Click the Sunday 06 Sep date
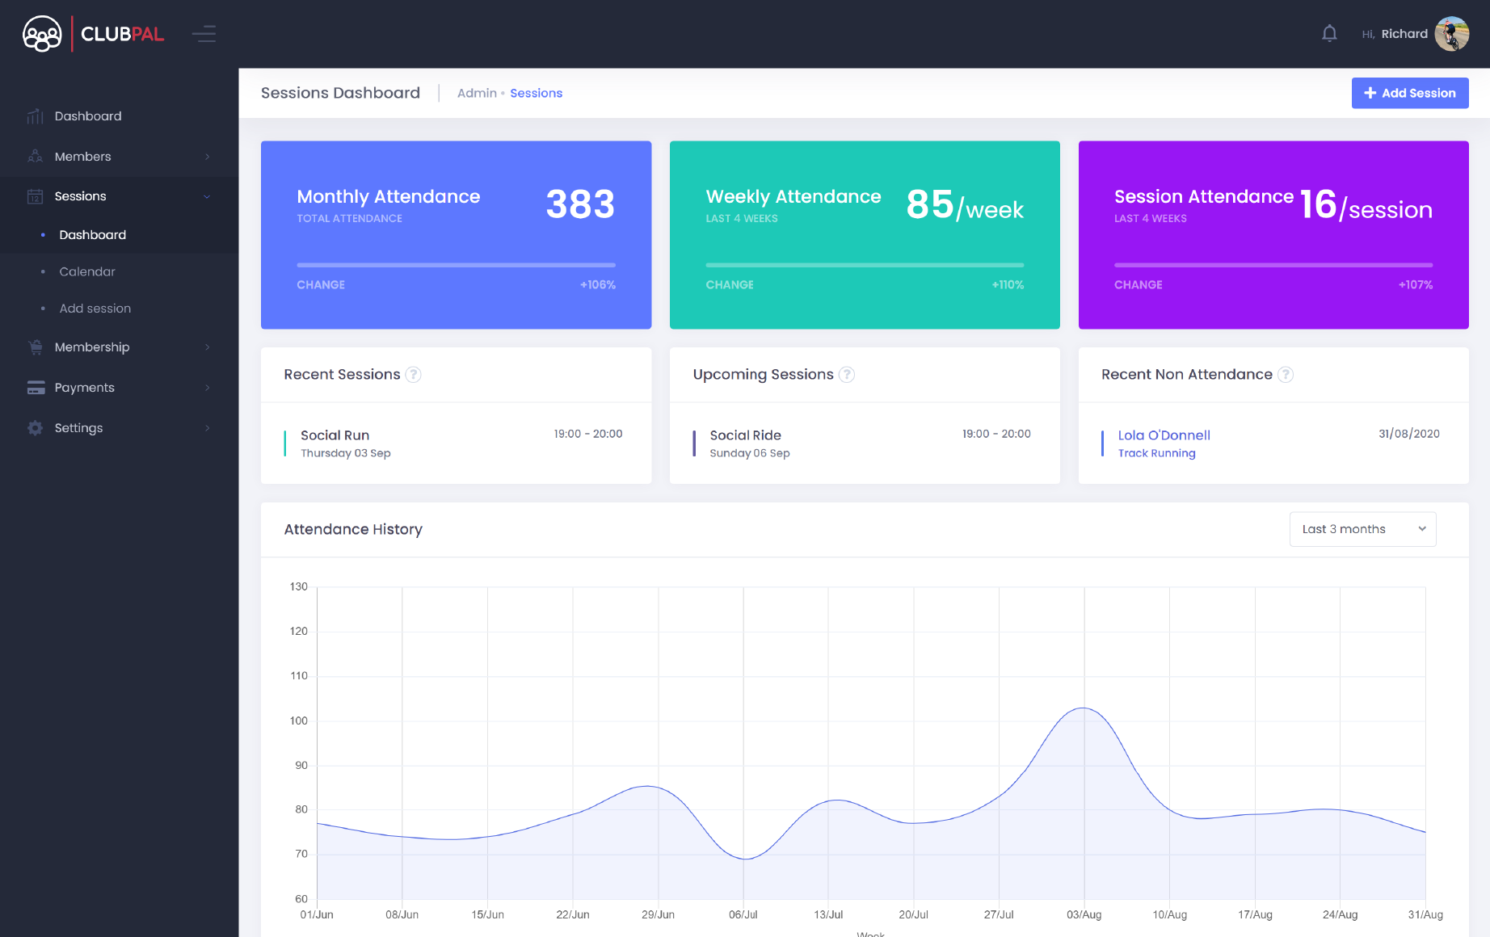Viewport: 1490px width, 937px height. click(750, 453)
